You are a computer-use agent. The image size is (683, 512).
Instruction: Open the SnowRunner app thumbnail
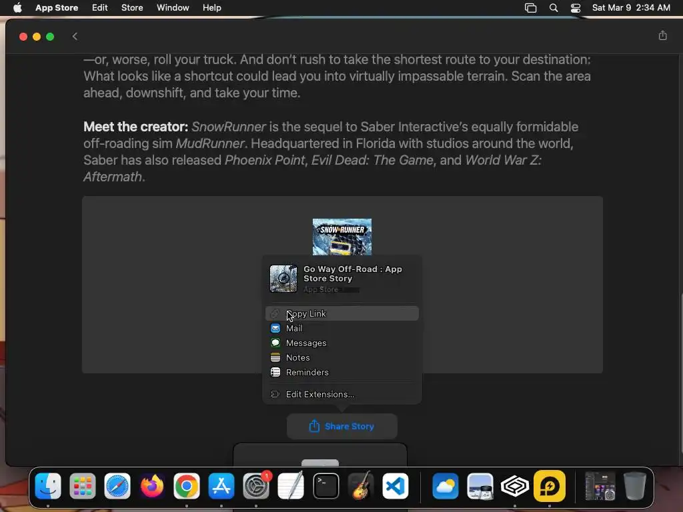(x=342, y=237)
